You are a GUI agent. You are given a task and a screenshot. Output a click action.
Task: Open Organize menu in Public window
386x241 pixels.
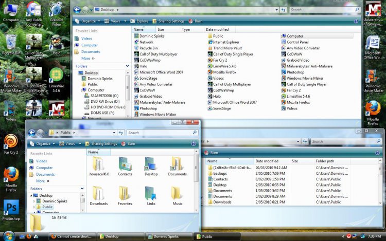click(42, 144)
